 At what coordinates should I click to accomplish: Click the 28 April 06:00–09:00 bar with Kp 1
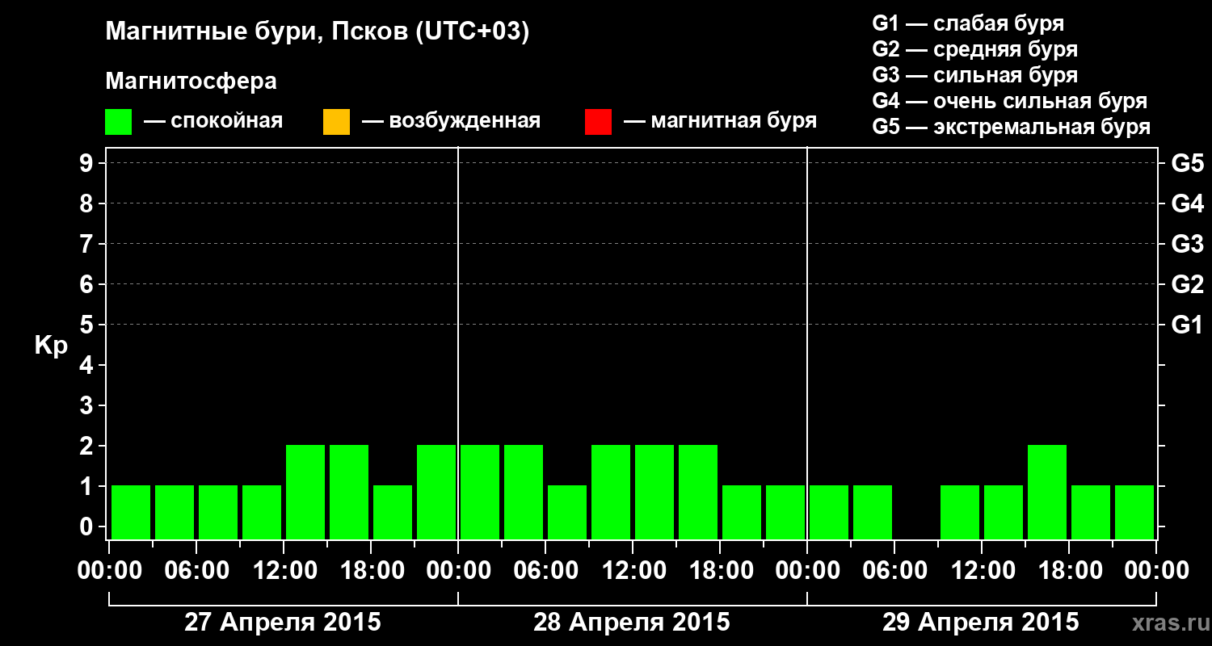point(567,512)
